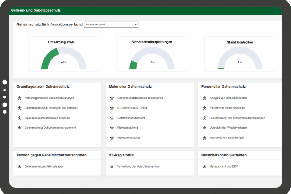Click the VS-Registratur heading
The width and height of the screenshot is (291, 194).
[x=121, y=155]
